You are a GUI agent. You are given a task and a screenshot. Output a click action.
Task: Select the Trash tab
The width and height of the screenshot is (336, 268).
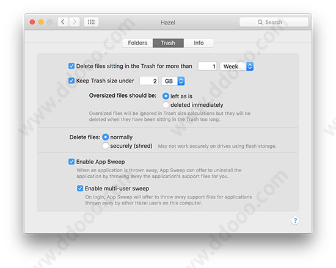click(x=168, y=43)
